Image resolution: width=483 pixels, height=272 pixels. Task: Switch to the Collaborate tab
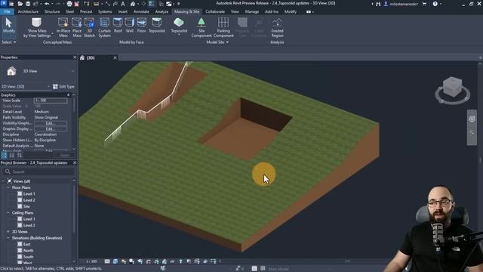click(x=215, y=11)
